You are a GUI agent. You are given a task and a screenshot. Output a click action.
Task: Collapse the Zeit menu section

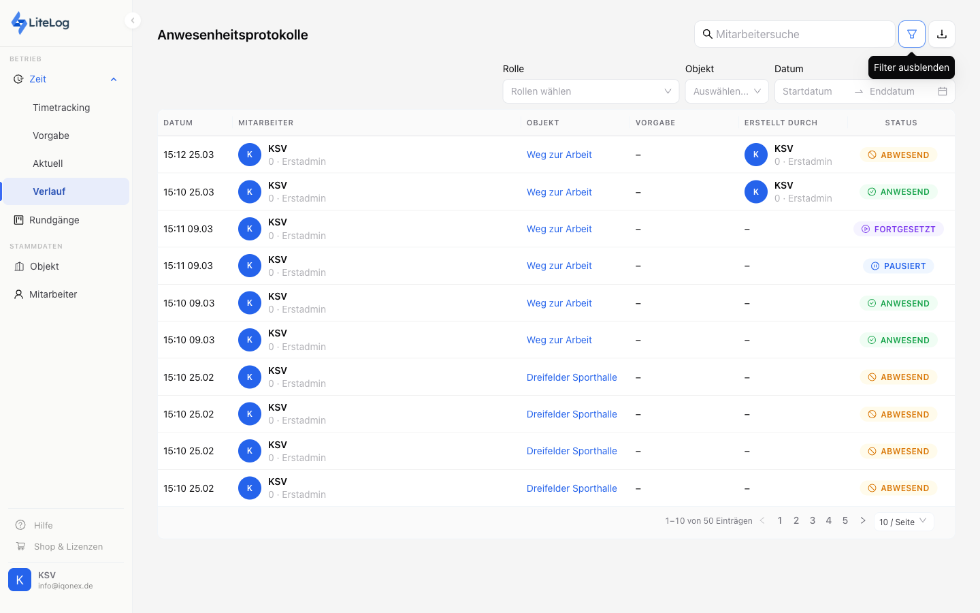click(114, 80)
